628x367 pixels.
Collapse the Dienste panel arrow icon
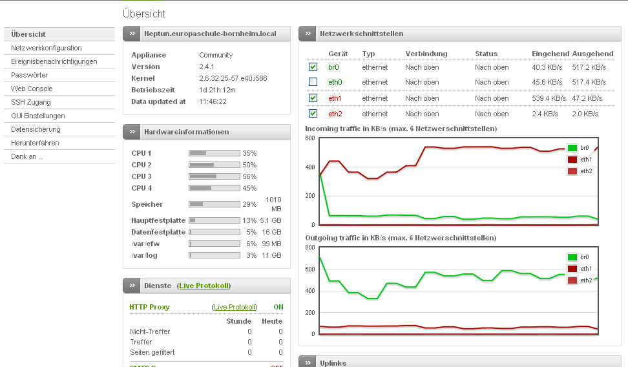tap(131, 286)
